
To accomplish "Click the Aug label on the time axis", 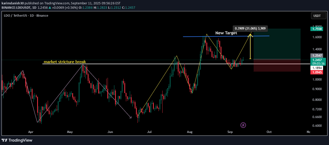I will click(190, 132).
